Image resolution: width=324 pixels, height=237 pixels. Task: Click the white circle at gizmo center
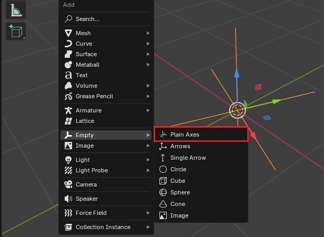pos(237,110)
